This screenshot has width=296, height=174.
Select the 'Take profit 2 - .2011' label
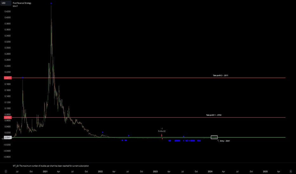pos(220,75)
